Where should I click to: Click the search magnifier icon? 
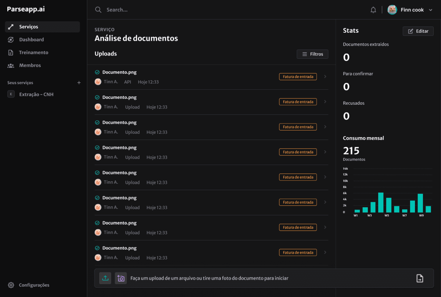pos(98,10)
